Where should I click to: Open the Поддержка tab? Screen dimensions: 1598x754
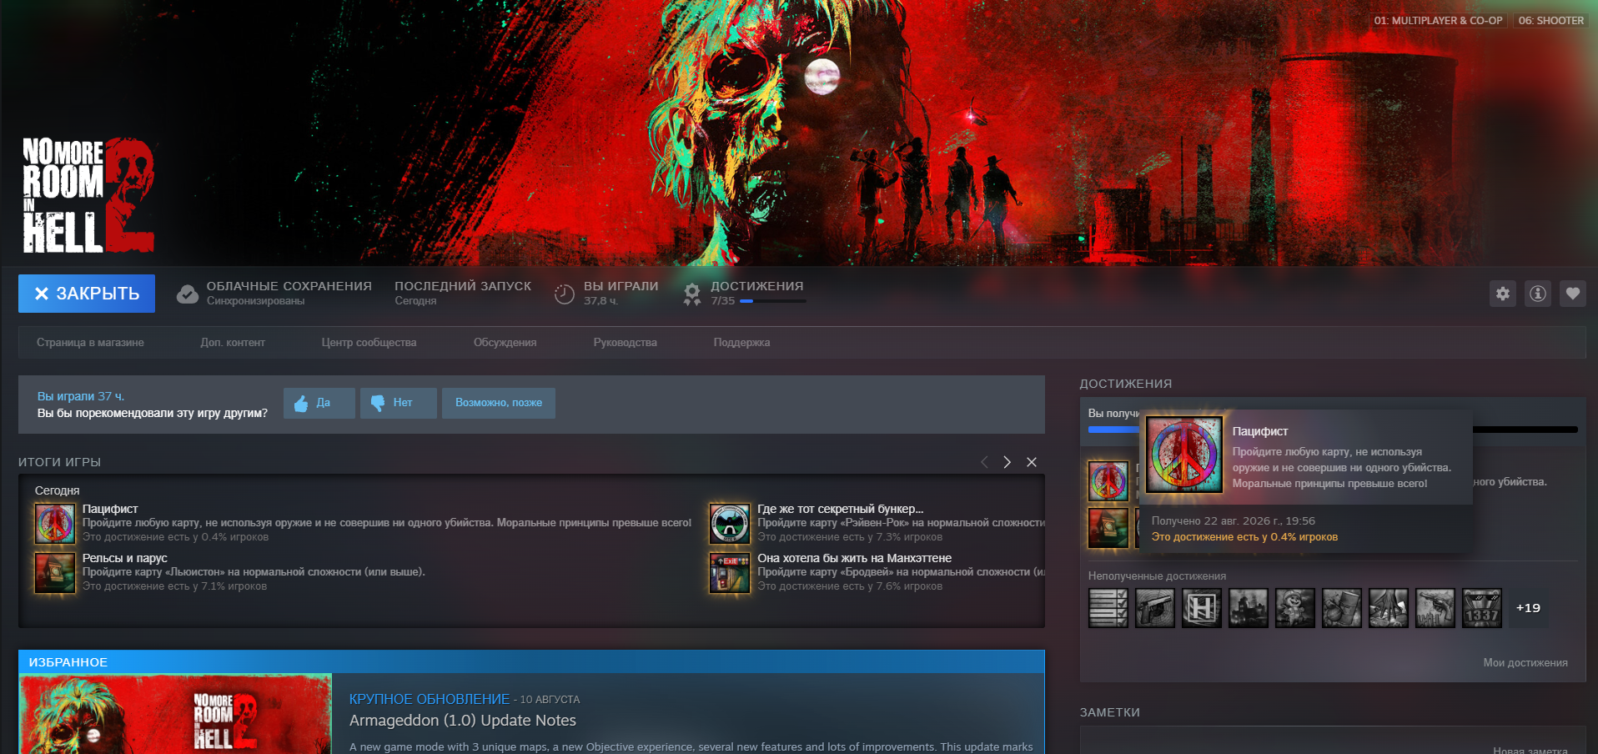(742, 343)
